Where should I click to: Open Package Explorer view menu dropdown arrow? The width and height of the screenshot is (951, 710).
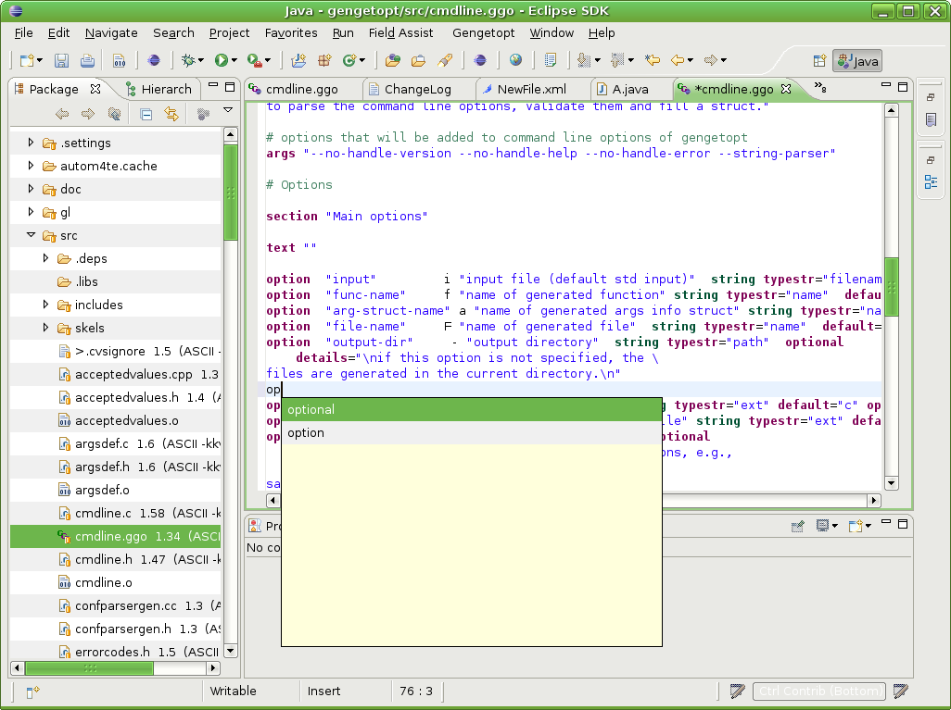tap(227, 111)
